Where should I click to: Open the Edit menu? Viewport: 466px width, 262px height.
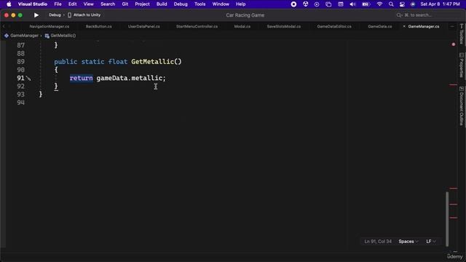72,4
